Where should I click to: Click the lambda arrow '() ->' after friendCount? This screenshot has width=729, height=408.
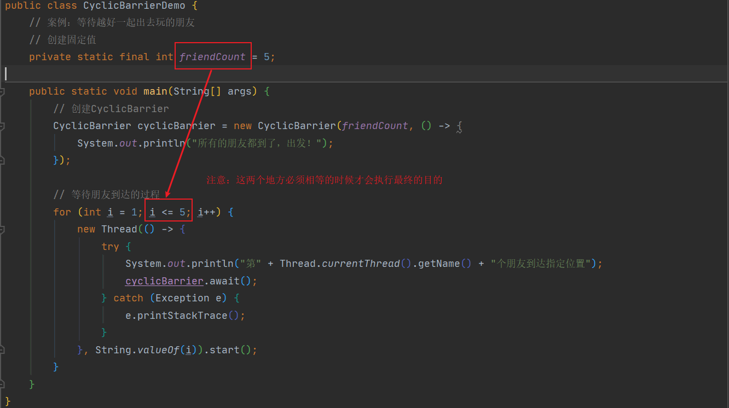435,126
